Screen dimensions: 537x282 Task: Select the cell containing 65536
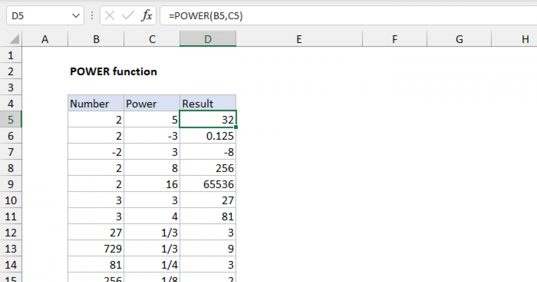(x=208, y=184)
